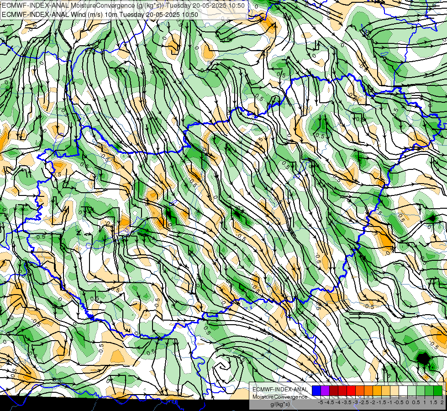This screenshot has width=447, height=411.
Task: Click the -2.5 value on the legend scale
Action: click(x=364, y=402)
